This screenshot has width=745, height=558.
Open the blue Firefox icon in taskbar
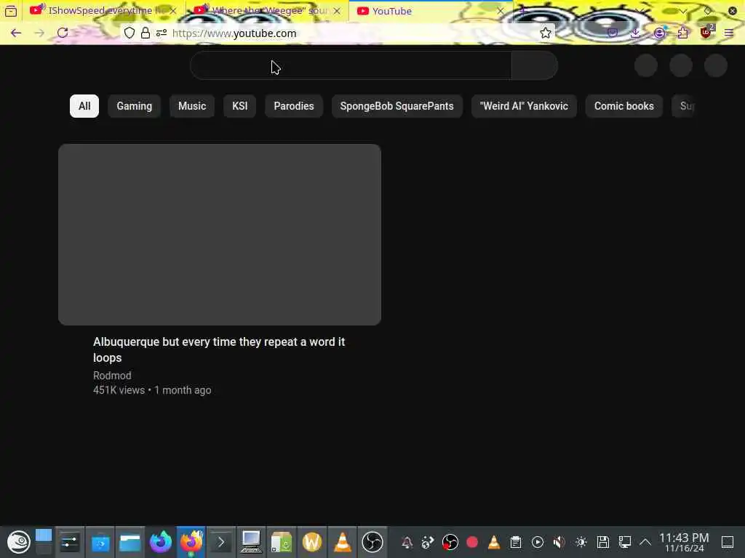click(x=161, y=542)
